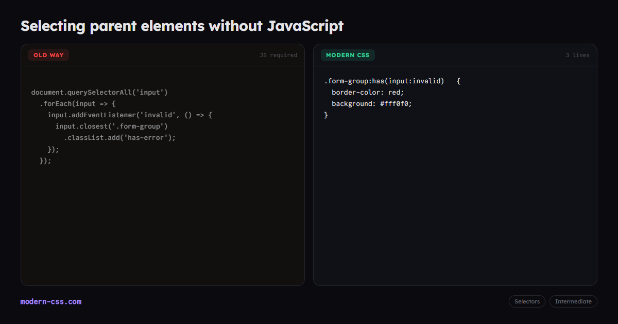Click the 'border-color: red;' line
This screenshot has width=618, height=324.
pyautogui.click(x=368, y=93)
